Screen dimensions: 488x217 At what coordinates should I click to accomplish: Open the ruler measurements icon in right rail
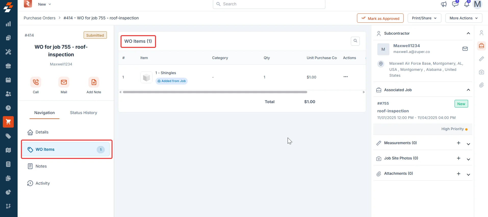pyautogui.click(x=481, y=59)
